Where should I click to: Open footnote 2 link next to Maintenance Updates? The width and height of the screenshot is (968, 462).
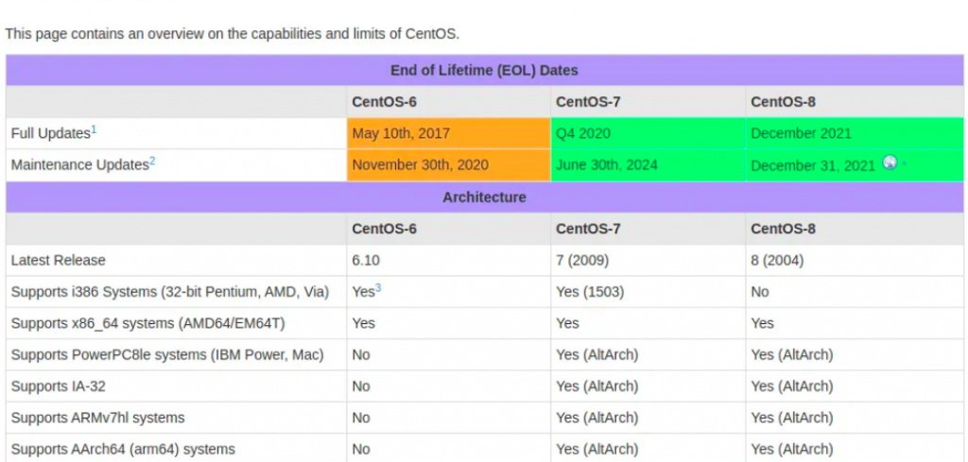point(152,162)
